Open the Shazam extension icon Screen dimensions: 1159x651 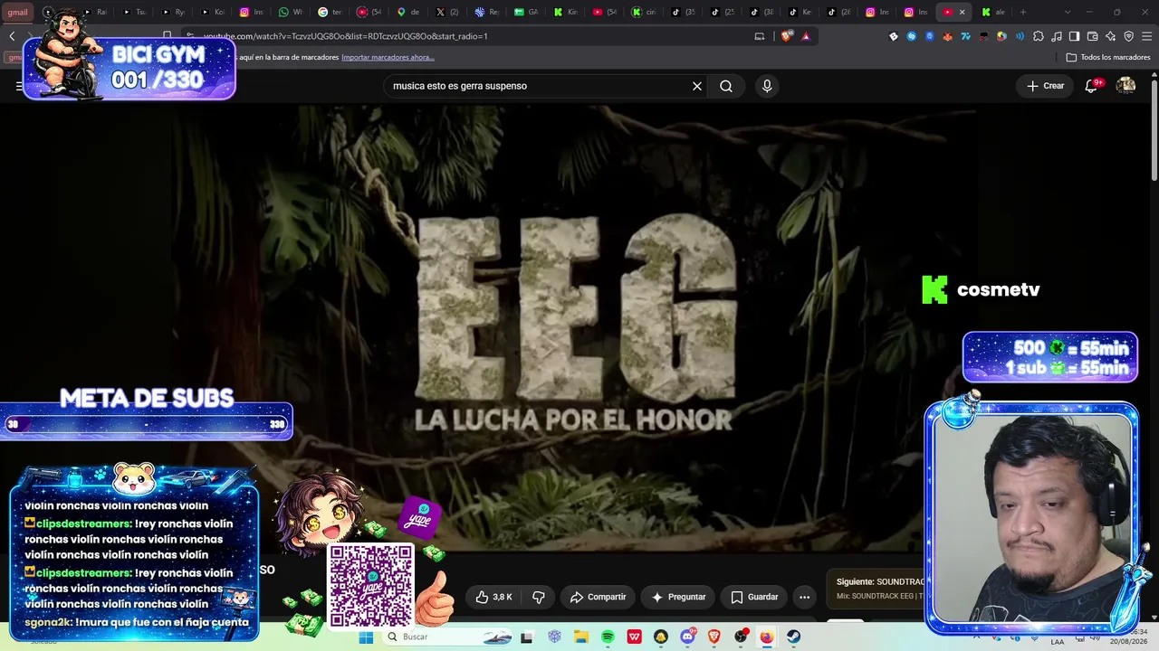(912, 36)
